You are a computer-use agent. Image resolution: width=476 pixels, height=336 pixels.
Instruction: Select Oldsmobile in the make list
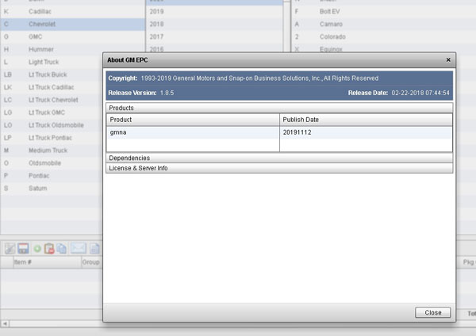[52, 163]
